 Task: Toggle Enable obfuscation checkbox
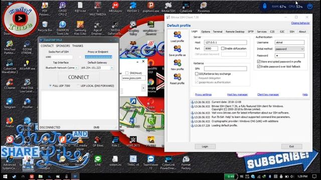[223, 48]
